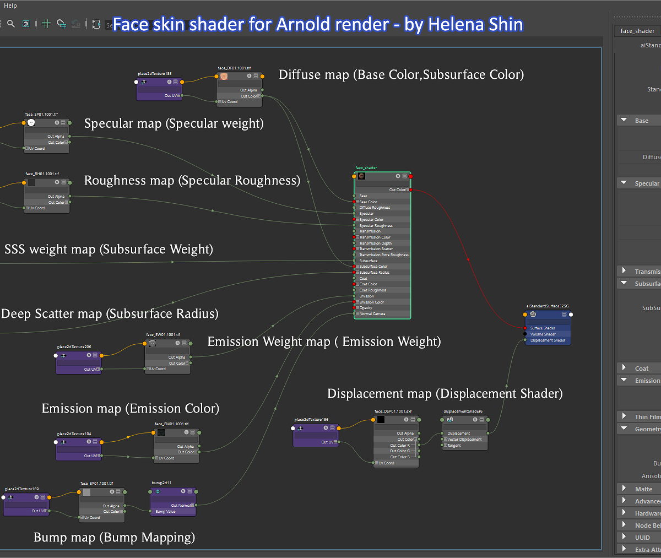Click the magnifier search icon in toolbar
This screenshot has height=558, width=661.
click(11, 24)
